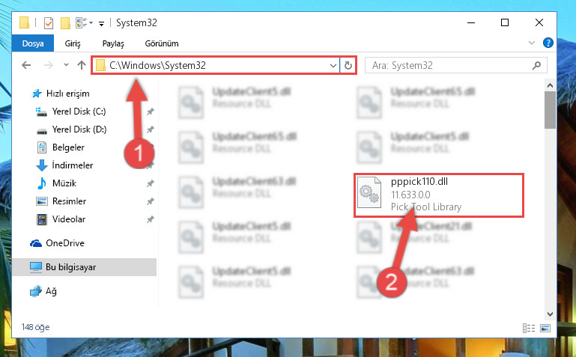The image size is (576, 357).
Task: Unpin Yerel Disk (C:) via its pin icon
Action: click(x=151, y=112)
